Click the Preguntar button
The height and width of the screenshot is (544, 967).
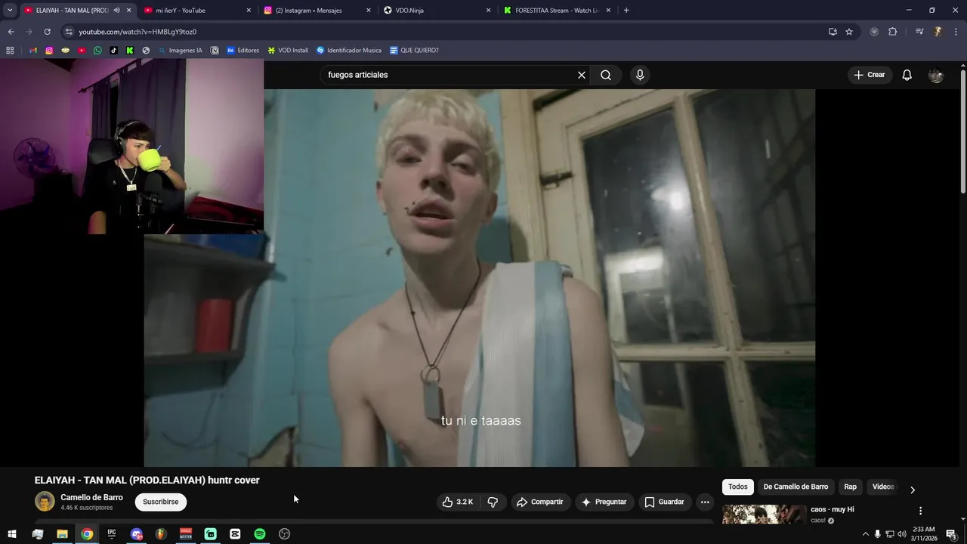pyautogui.click(x=604, y=502)
